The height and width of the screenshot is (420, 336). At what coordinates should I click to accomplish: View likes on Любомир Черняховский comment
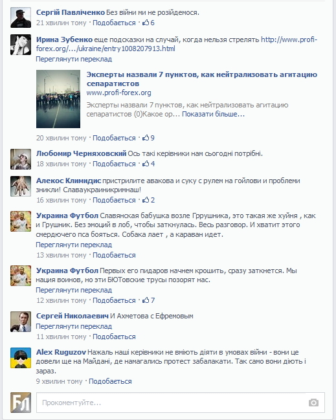click(148, 164)
